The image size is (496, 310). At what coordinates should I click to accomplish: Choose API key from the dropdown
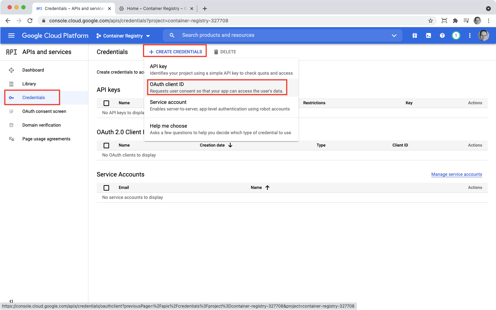point(221,70)
